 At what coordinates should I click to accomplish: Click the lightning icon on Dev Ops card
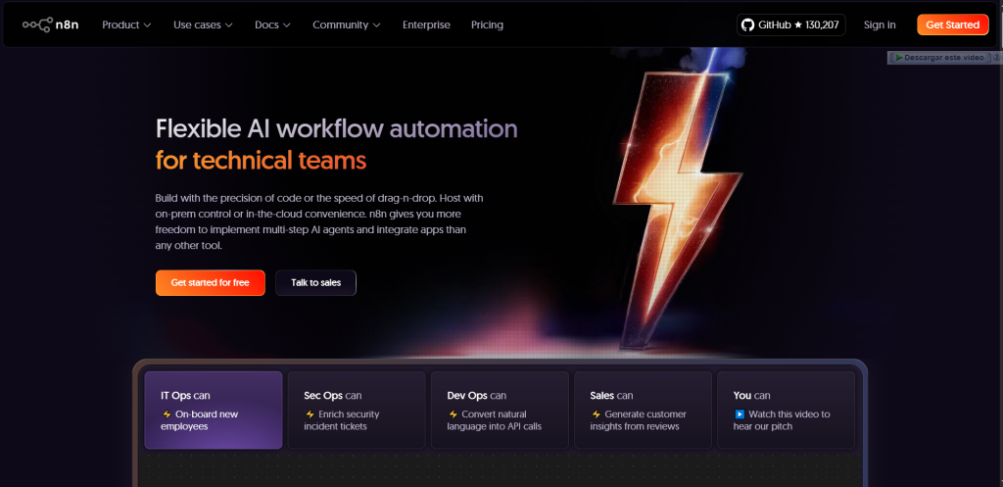453,414
